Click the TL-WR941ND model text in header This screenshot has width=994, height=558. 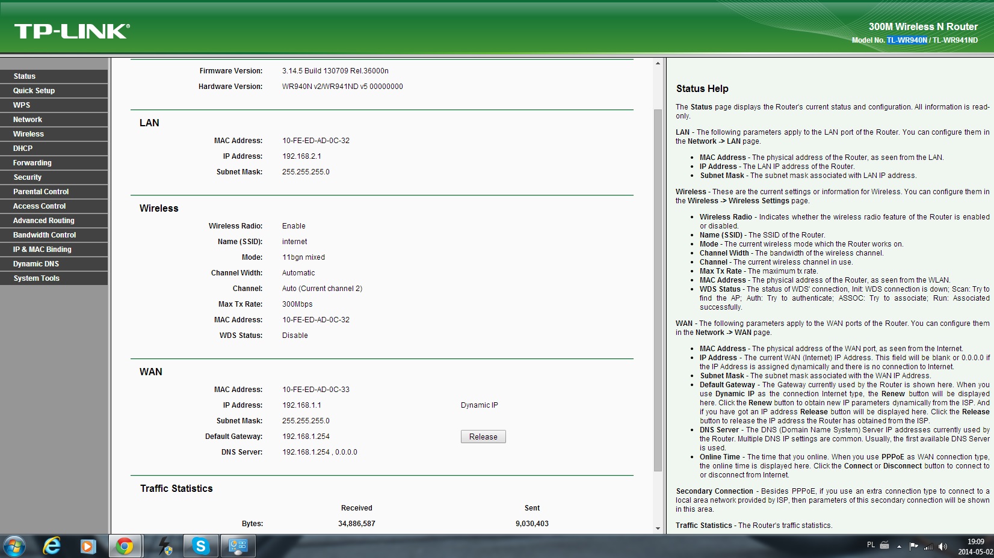(955, 40)
